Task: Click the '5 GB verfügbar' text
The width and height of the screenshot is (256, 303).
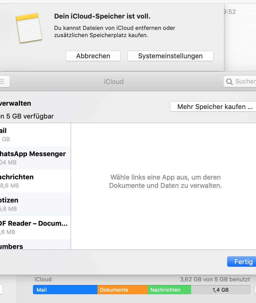Action: [30, 116]
